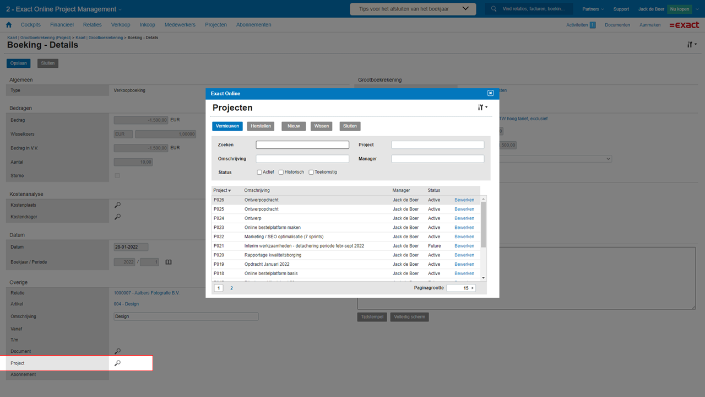Check the Toekomstig status checkbox

pos(311,172)
